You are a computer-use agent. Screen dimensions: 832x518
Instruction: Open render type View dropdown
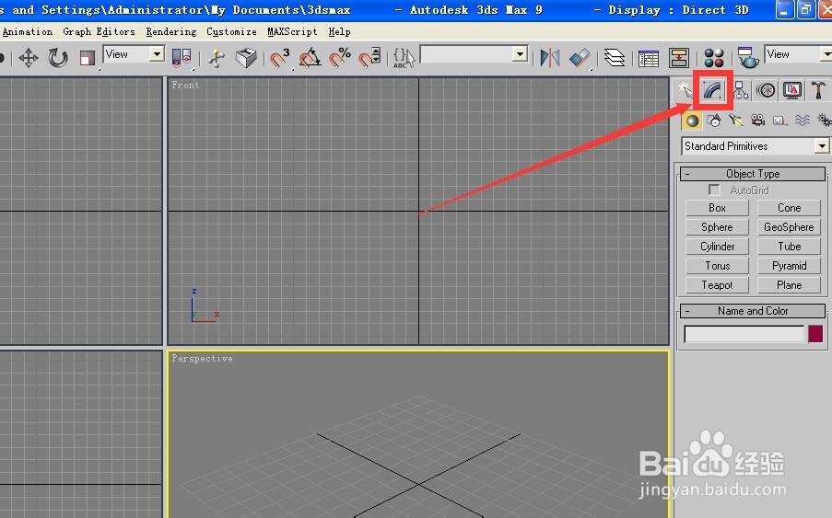coord(798,54)
